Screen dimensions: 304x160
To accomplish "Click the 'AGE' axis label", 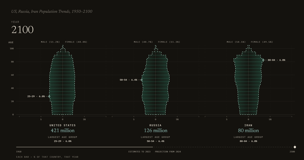I will coord(11,42).
